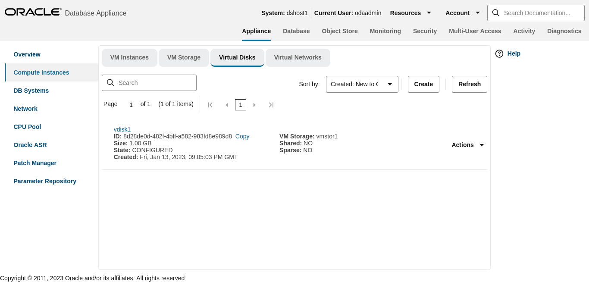Switch to the Database tab
Screen dimensions: 589x282
[296, 31]
